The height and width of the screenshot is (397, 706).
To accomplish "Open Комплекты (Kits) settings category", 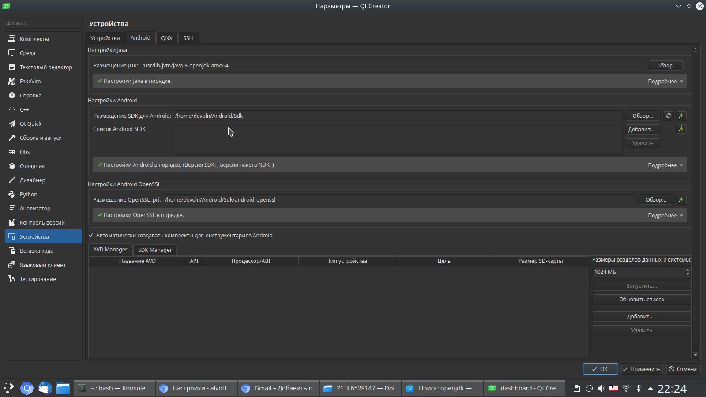I will point(44,39).
